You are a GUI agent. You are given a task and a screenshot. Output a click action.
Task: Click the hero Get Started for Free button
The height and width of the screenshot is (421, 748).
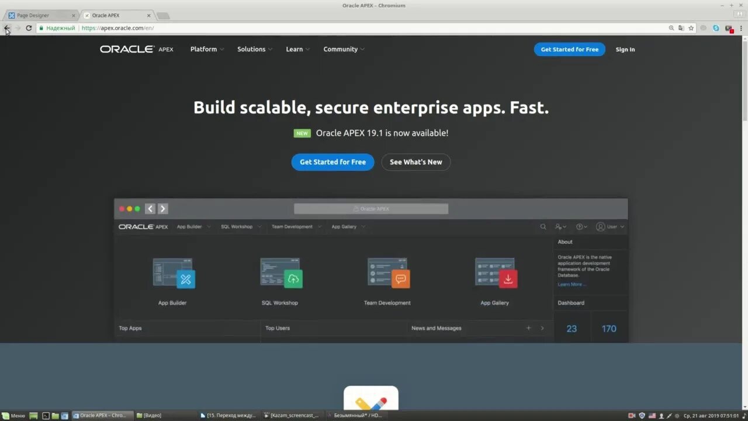pos(333,162)
